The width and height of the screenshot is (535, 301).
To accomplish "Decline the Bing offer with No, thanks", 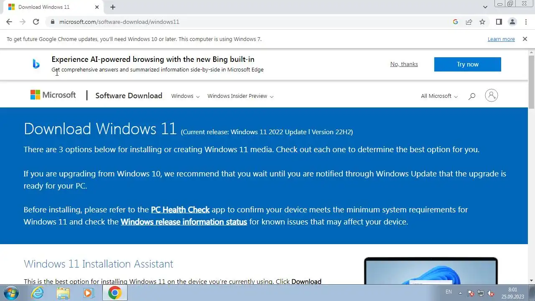I will pyautogui.click(x=404, y=64).
